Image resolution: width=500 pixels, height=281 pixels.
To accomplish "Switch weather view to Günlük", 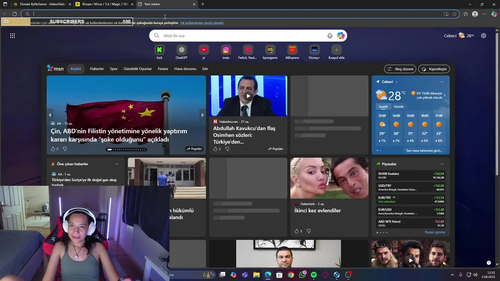I will (399, 107).
